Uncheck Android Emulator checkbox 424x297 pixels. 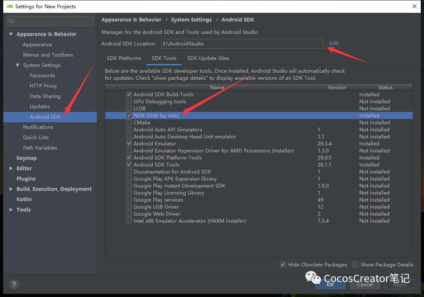(129, 143)
